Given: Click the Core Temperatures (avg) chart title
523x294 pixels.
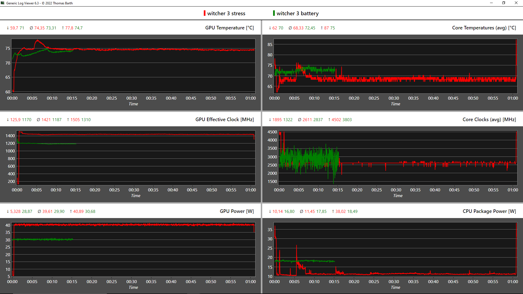Looking at the screenshot, I should 484,28.
